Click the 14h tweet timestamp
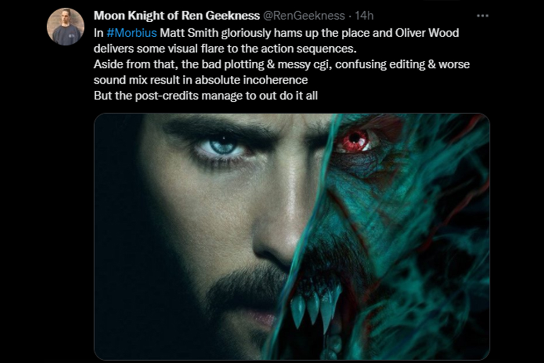The width and height of the screenshot is (544, 363). 364,16
